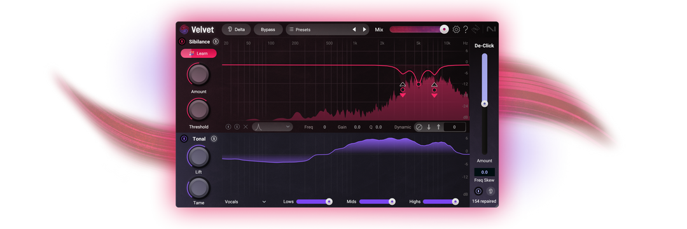Open the Vocals profile dropdown
The height and width of the screenshot is (229, 687).
(x=246, y=202)
